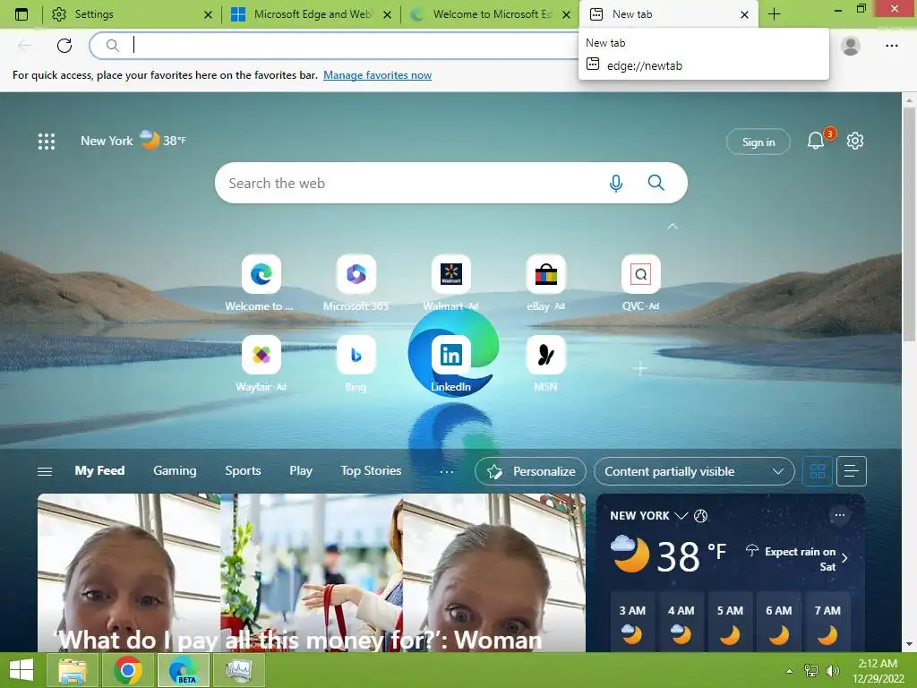Focus the address bar input
917x688 pixels.
click(351, 45)
